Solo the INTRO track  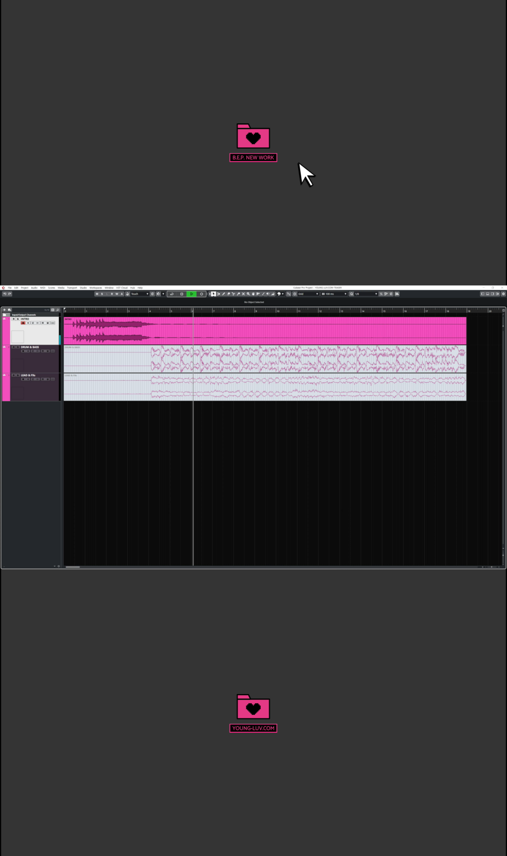(x=17, y=319)
